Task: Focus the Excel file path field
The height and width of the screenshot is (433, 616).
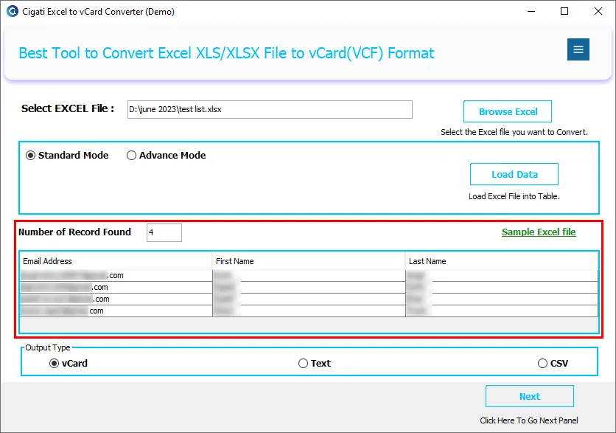Action: [x=270, y=109]
